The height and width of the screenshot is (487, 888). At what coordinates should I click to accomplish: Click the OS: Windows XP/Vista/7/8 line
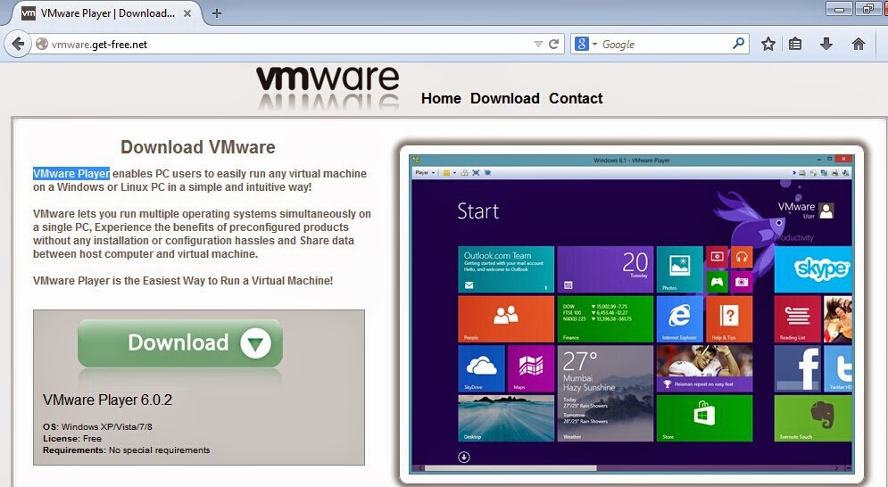point(97,426)
